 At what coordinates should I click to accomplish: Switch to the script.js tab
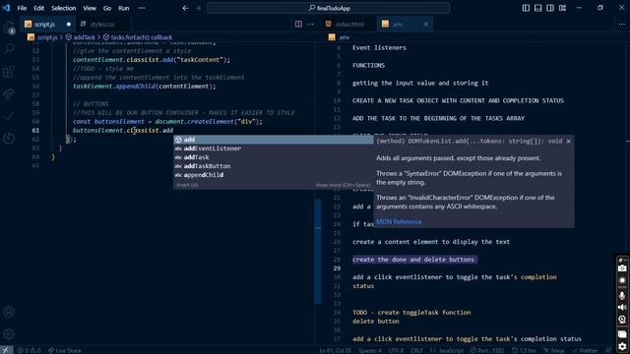[x=44, y=24]
